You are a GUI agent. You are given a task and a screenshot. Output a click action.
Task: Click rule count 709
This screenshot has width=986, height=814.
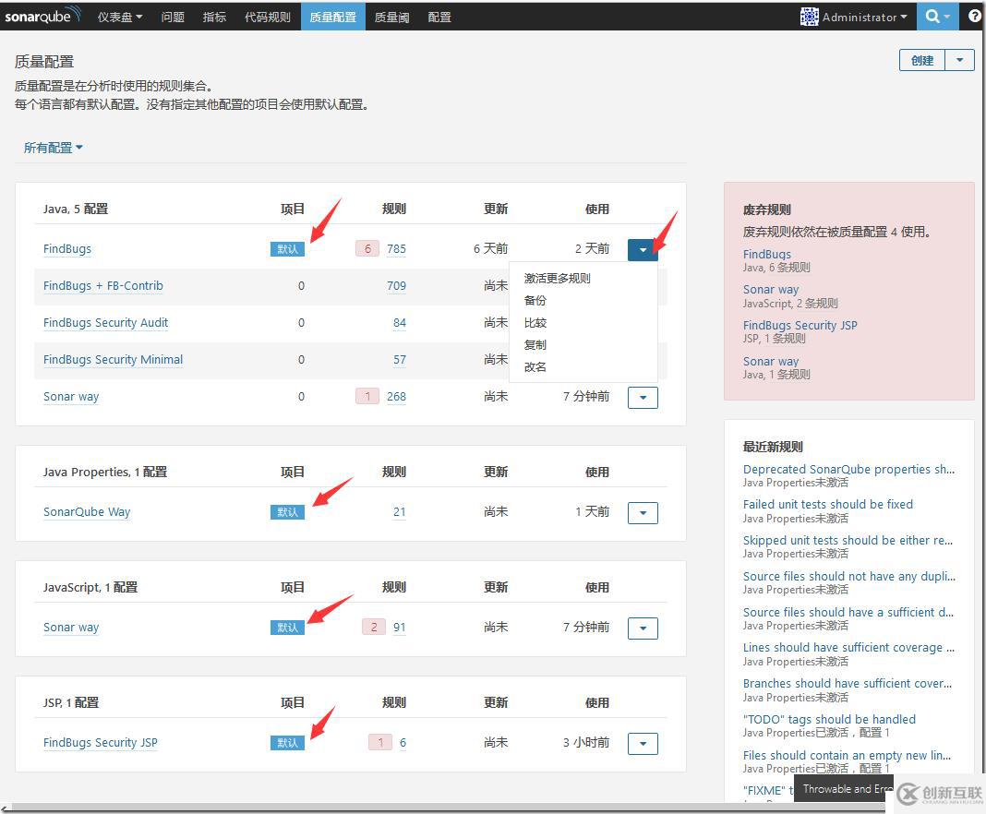pos(396,286)
